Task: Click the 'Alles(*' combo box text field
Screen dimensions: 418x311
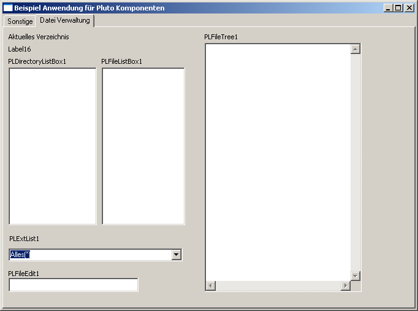Action: pos(90,255)
